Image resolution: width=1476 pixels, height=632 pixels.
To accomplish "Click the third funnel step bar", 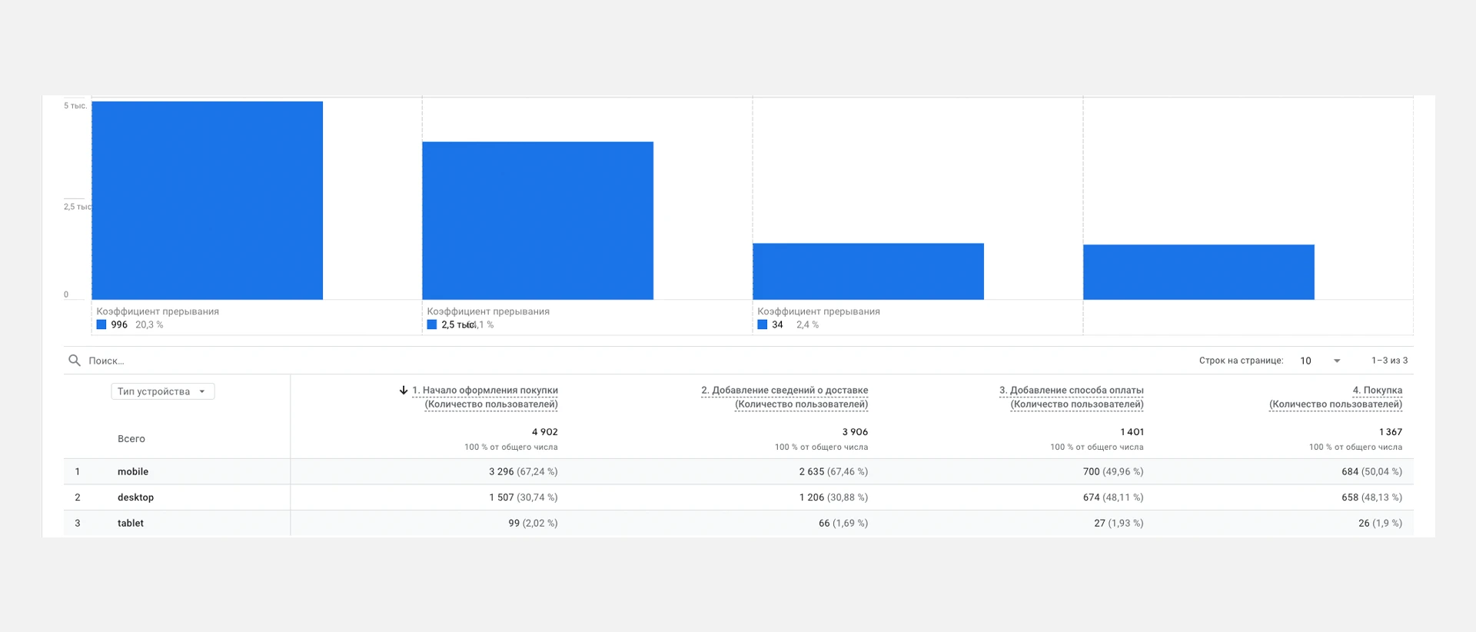I will pyautogui.click(x=868, y=271).
